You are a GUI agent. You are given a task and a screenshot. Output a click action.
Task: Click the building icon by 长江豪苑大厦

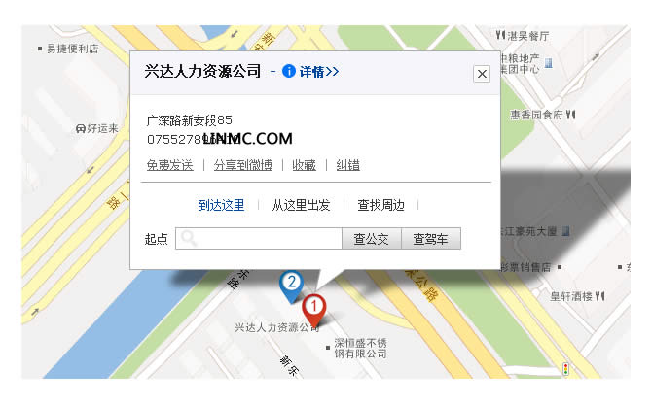click(565, 231)
